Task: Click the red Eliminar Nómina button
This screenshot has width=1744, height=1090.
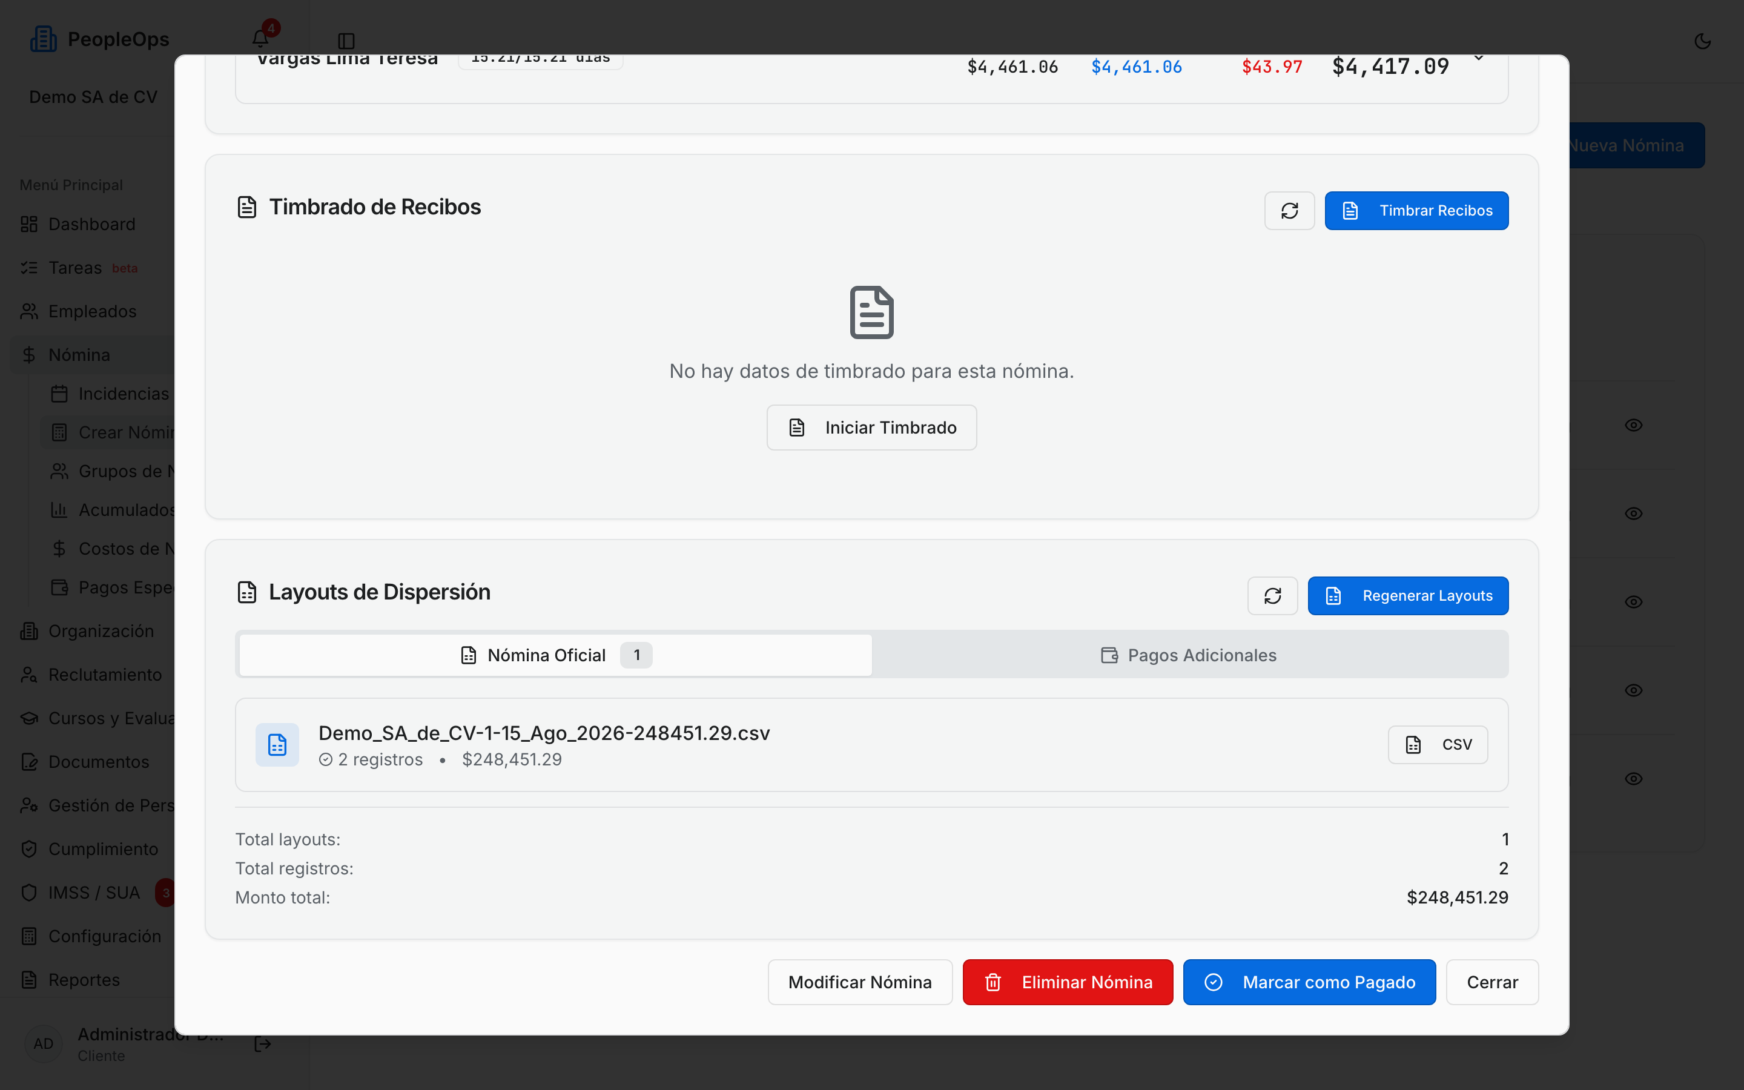Action: [1068, 982]
